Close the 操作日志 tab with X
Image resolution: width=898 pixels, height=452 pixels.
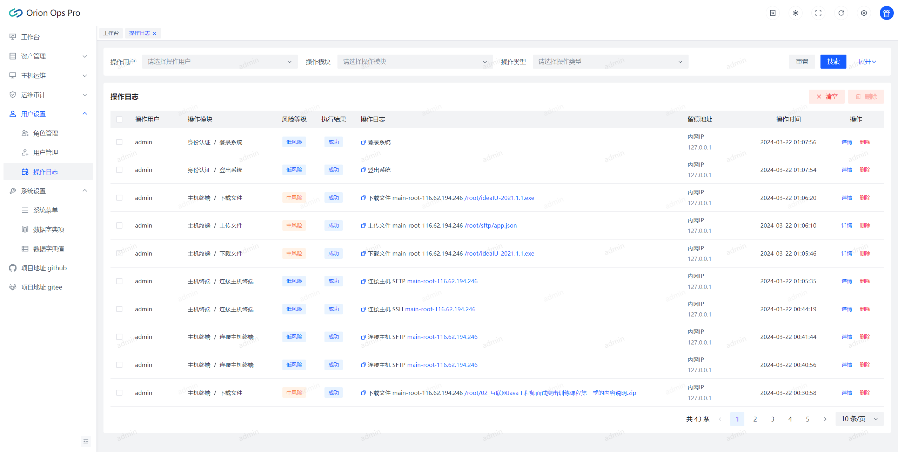(154, 34)
